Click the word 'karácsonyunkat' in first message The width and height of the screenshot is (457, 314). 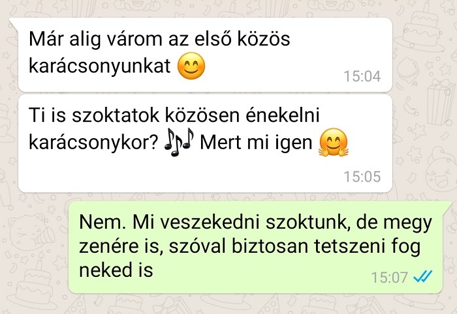coord(100,66)
